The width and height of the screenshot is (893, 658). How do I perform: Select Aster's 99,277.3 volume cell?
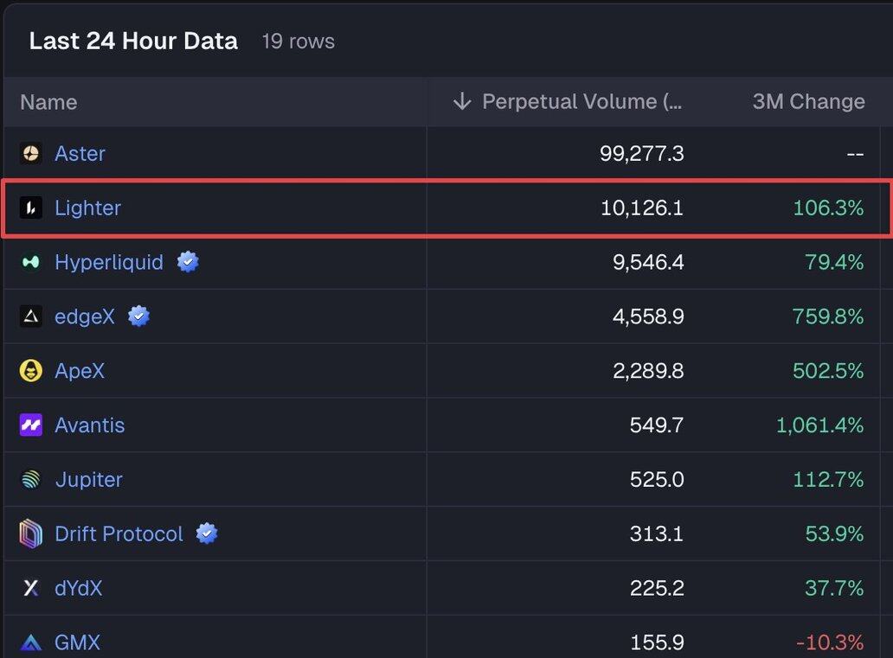(x=641, y=154)
